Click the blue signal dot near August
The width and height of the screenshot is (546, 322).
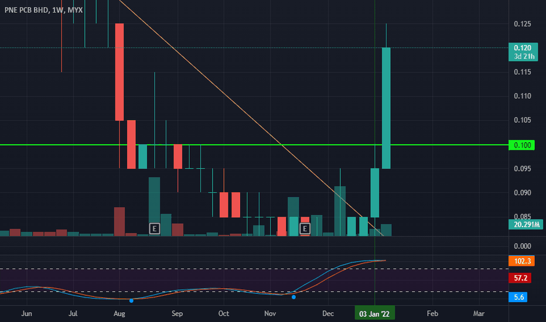131,300
